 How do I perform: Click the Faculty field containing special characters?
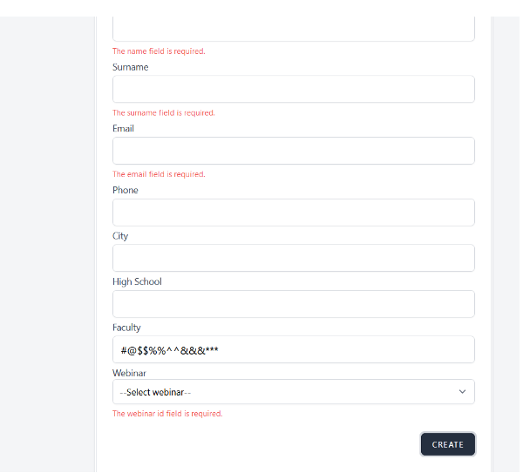tap(293, 349)
